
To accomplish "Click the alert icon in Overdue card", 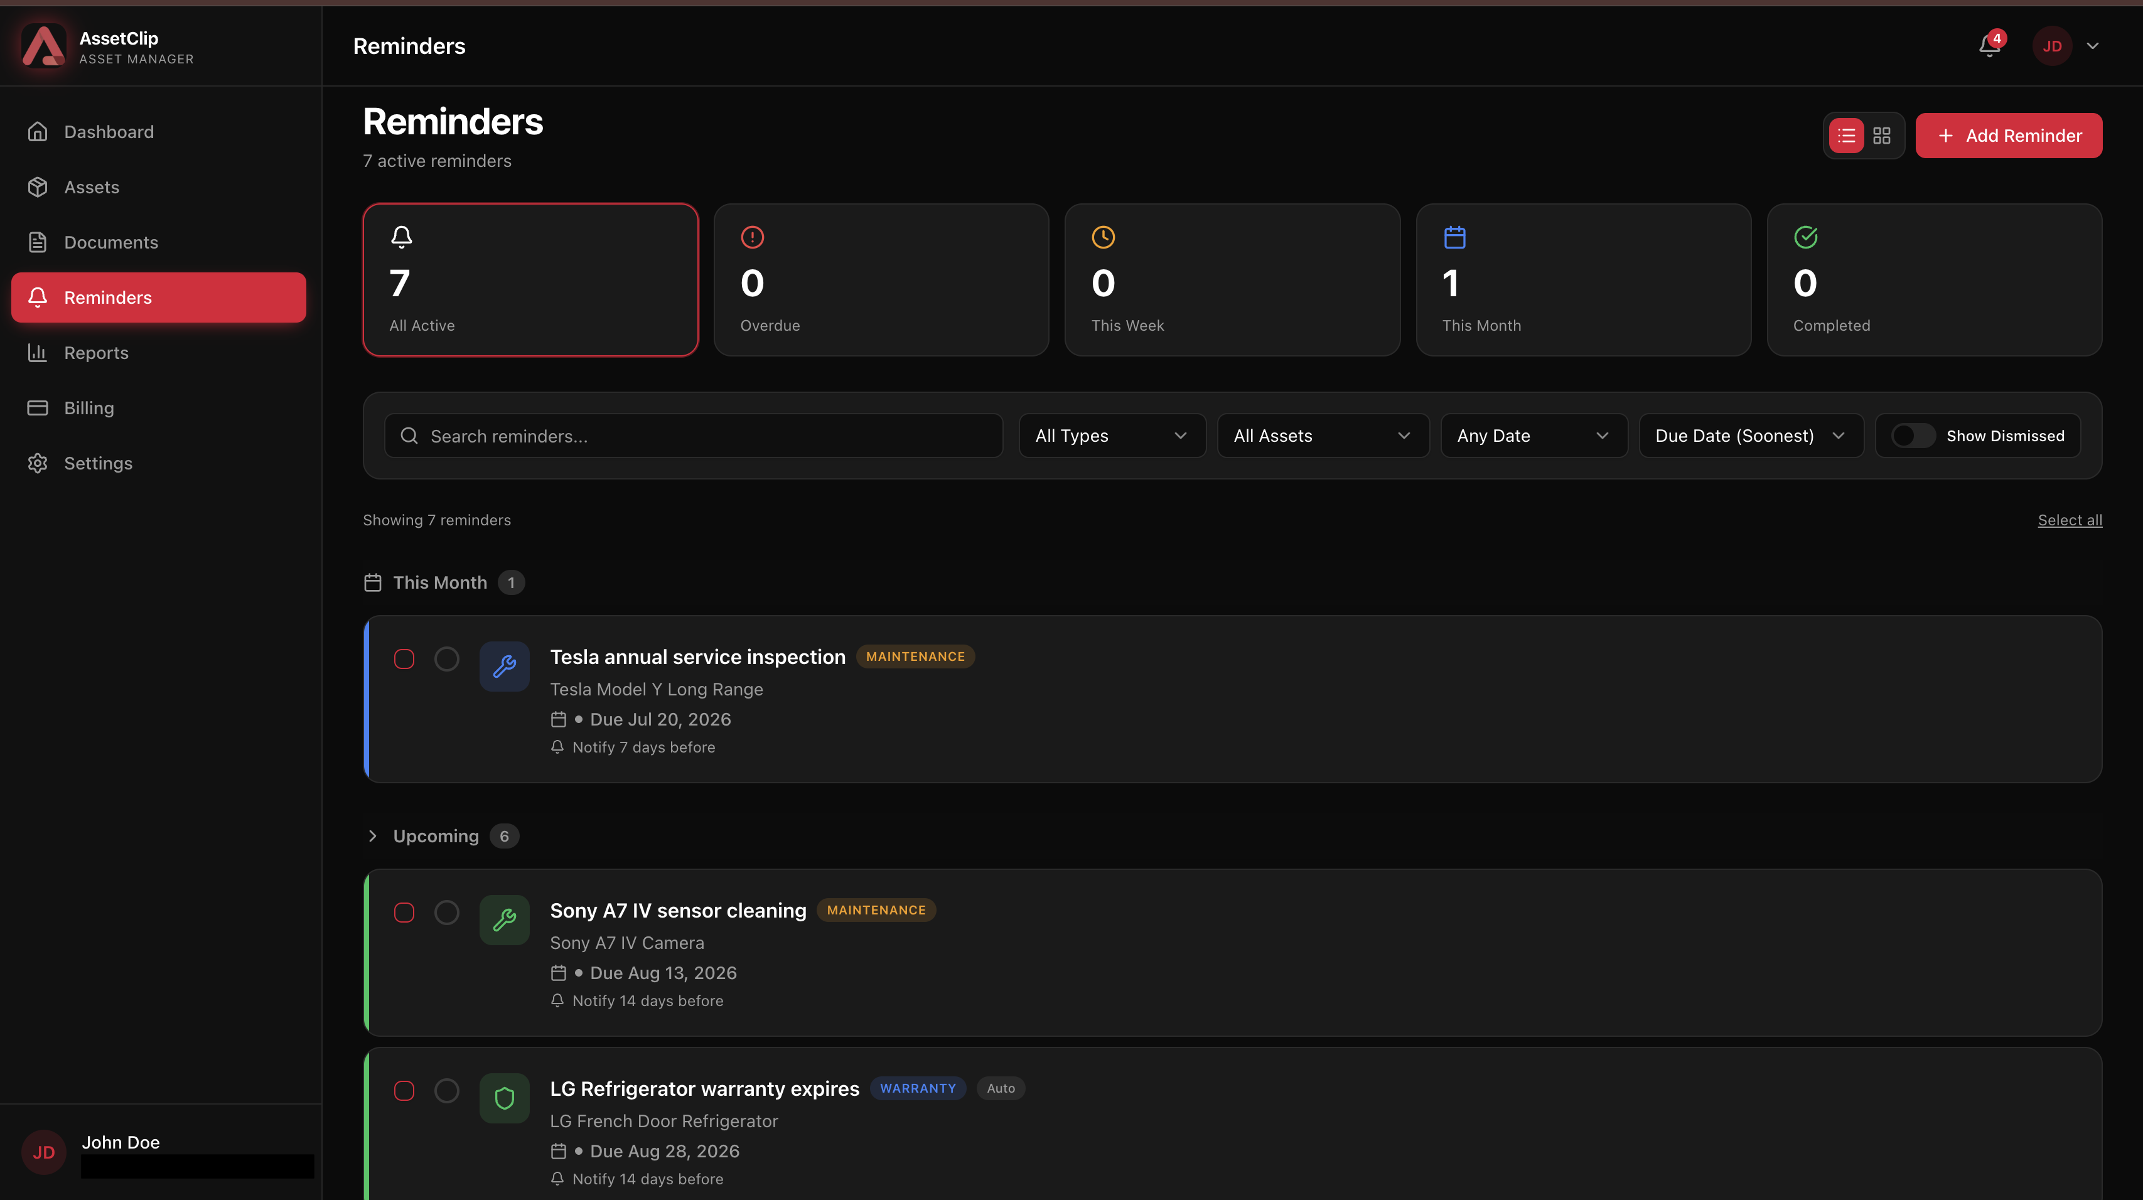I will click(x=752, y=237).
